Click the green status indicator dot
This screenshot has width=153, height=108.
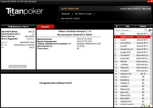(x=144, y=106)
